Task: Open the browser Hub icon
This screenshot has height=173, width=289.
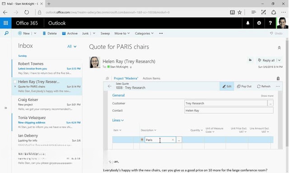Action: 254,12
